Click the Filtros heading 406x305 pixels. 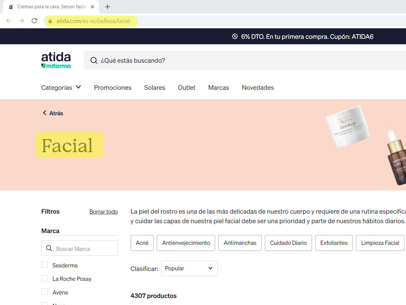(50, 211)
